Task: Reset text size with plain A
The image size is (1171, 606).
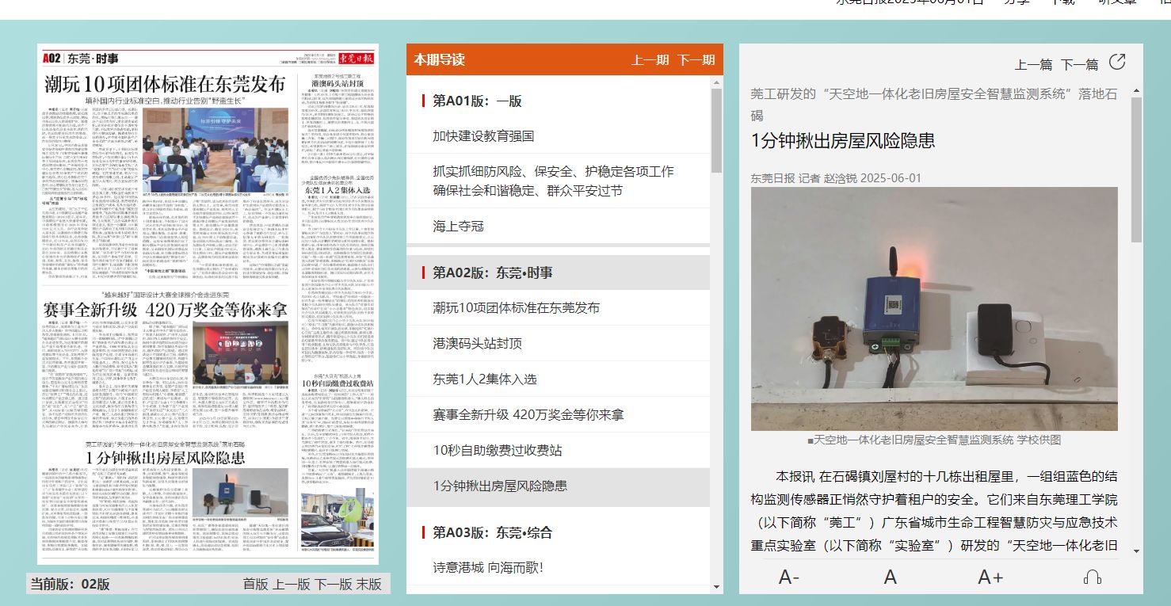Action: point(891,577)
